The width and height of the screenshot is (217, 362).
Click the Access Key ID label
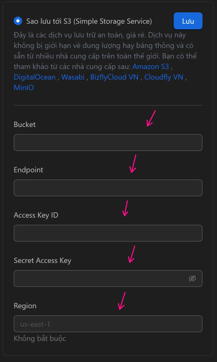click(36, 215)
